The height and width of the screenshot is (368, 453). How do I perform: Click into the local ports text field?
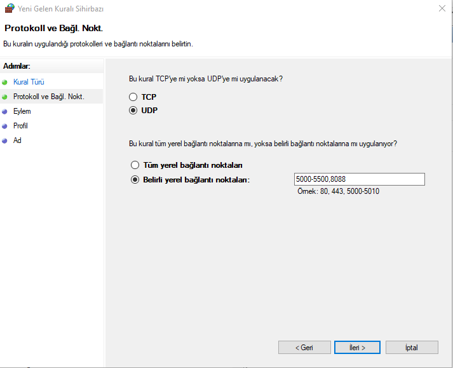359,180
